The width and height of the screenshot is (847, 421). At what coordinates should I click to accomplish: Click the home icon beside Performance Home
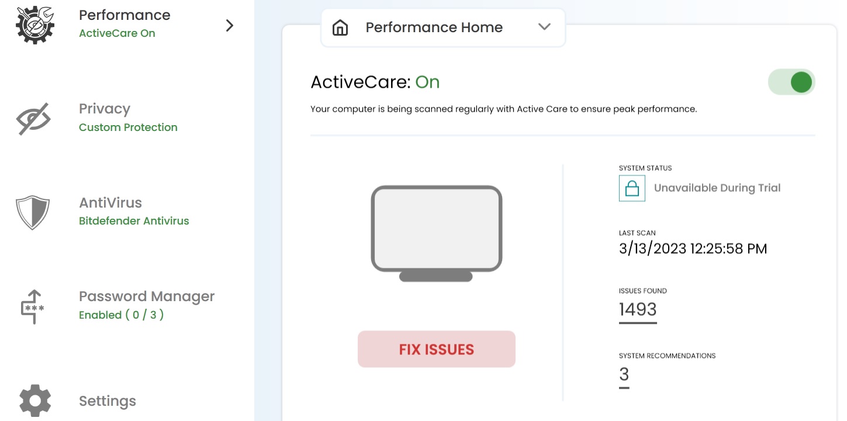point(340,27)
